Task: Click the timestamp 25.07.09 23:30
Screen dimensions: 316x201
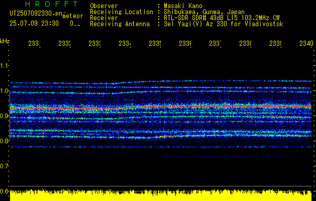Action: (x=34, y=24)
